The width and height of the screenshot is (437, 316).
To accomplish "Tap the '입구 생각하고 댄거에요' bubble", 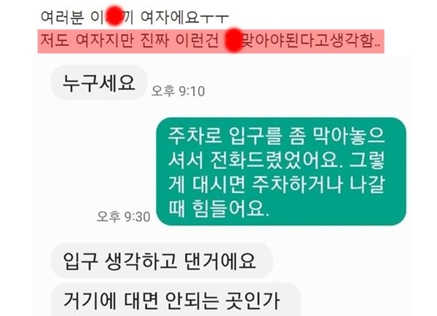I will 162,261.
